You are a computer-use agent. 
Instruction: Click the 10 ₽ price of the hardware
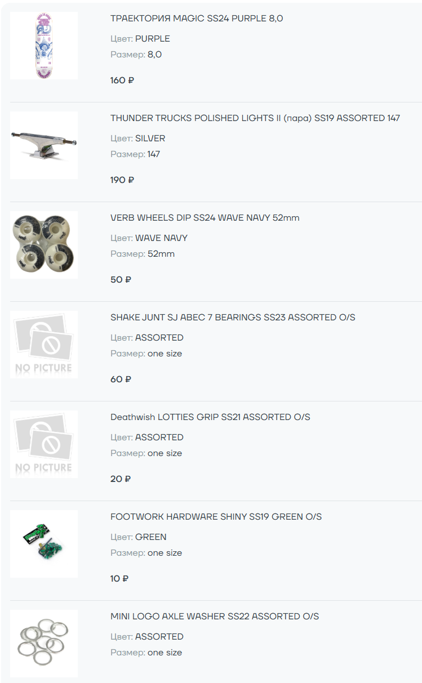(x=119, y=579)
